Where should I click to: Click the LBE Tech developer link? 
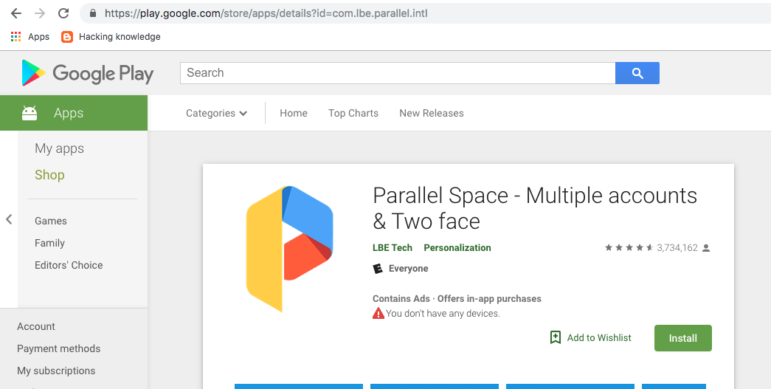click(393, 248)
